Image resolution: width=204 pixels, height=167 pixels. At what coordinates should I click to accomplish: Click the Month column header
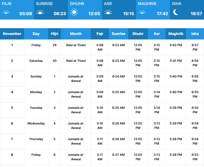[x=76, y=34]
